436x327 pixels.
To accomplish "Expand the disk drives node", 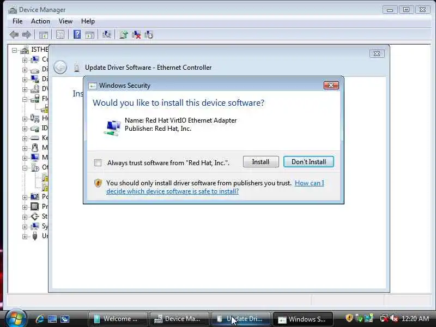I will click(x=25, y=70).
